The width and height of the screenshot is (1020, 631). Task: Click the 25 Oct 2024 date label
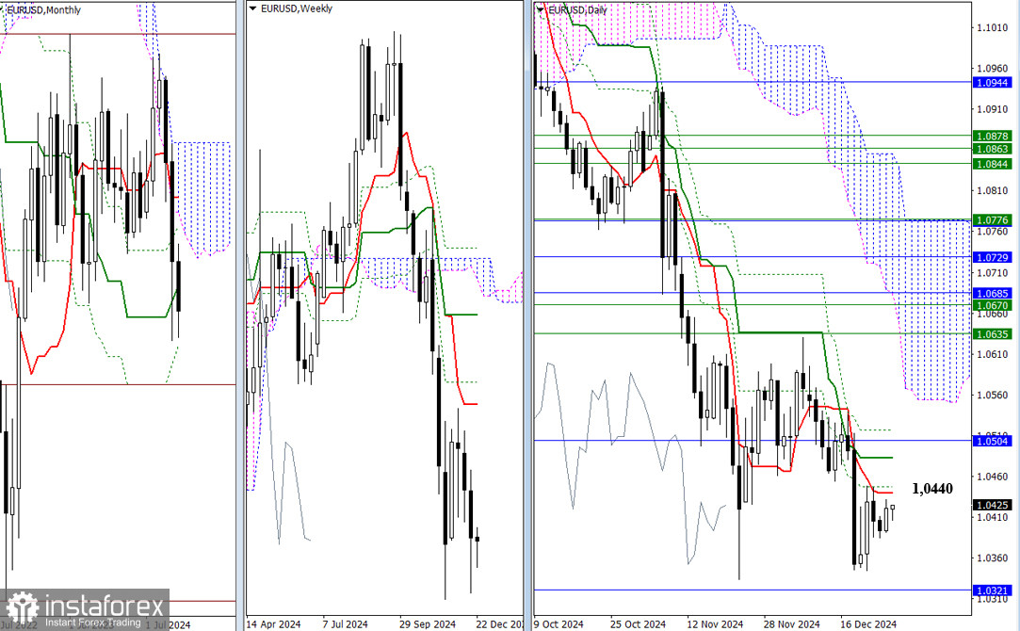point(639,623)
